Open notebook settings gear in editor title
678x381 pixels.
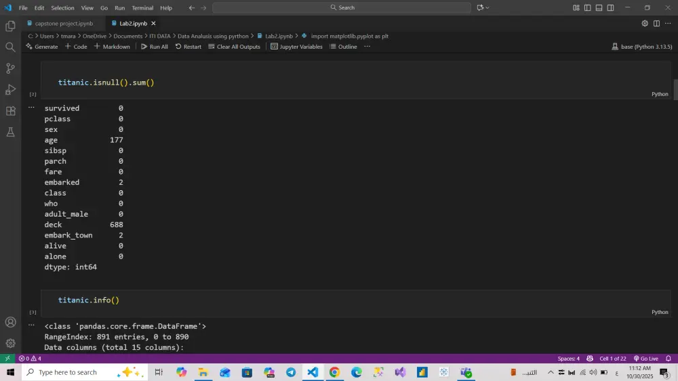tap(645, 23)
